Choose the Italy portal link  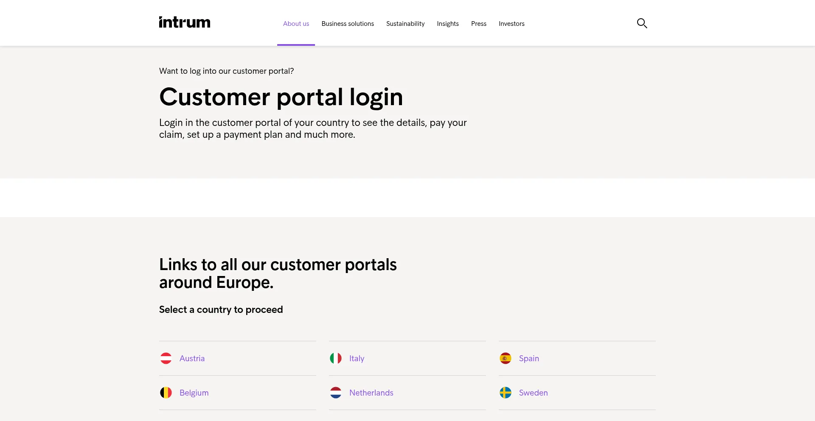tap(357, 358)
